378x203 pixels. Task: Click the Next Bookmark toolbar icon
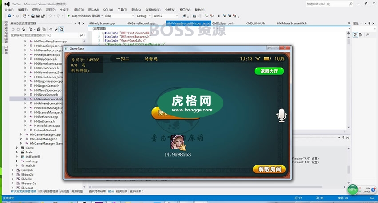click(229, 16)
